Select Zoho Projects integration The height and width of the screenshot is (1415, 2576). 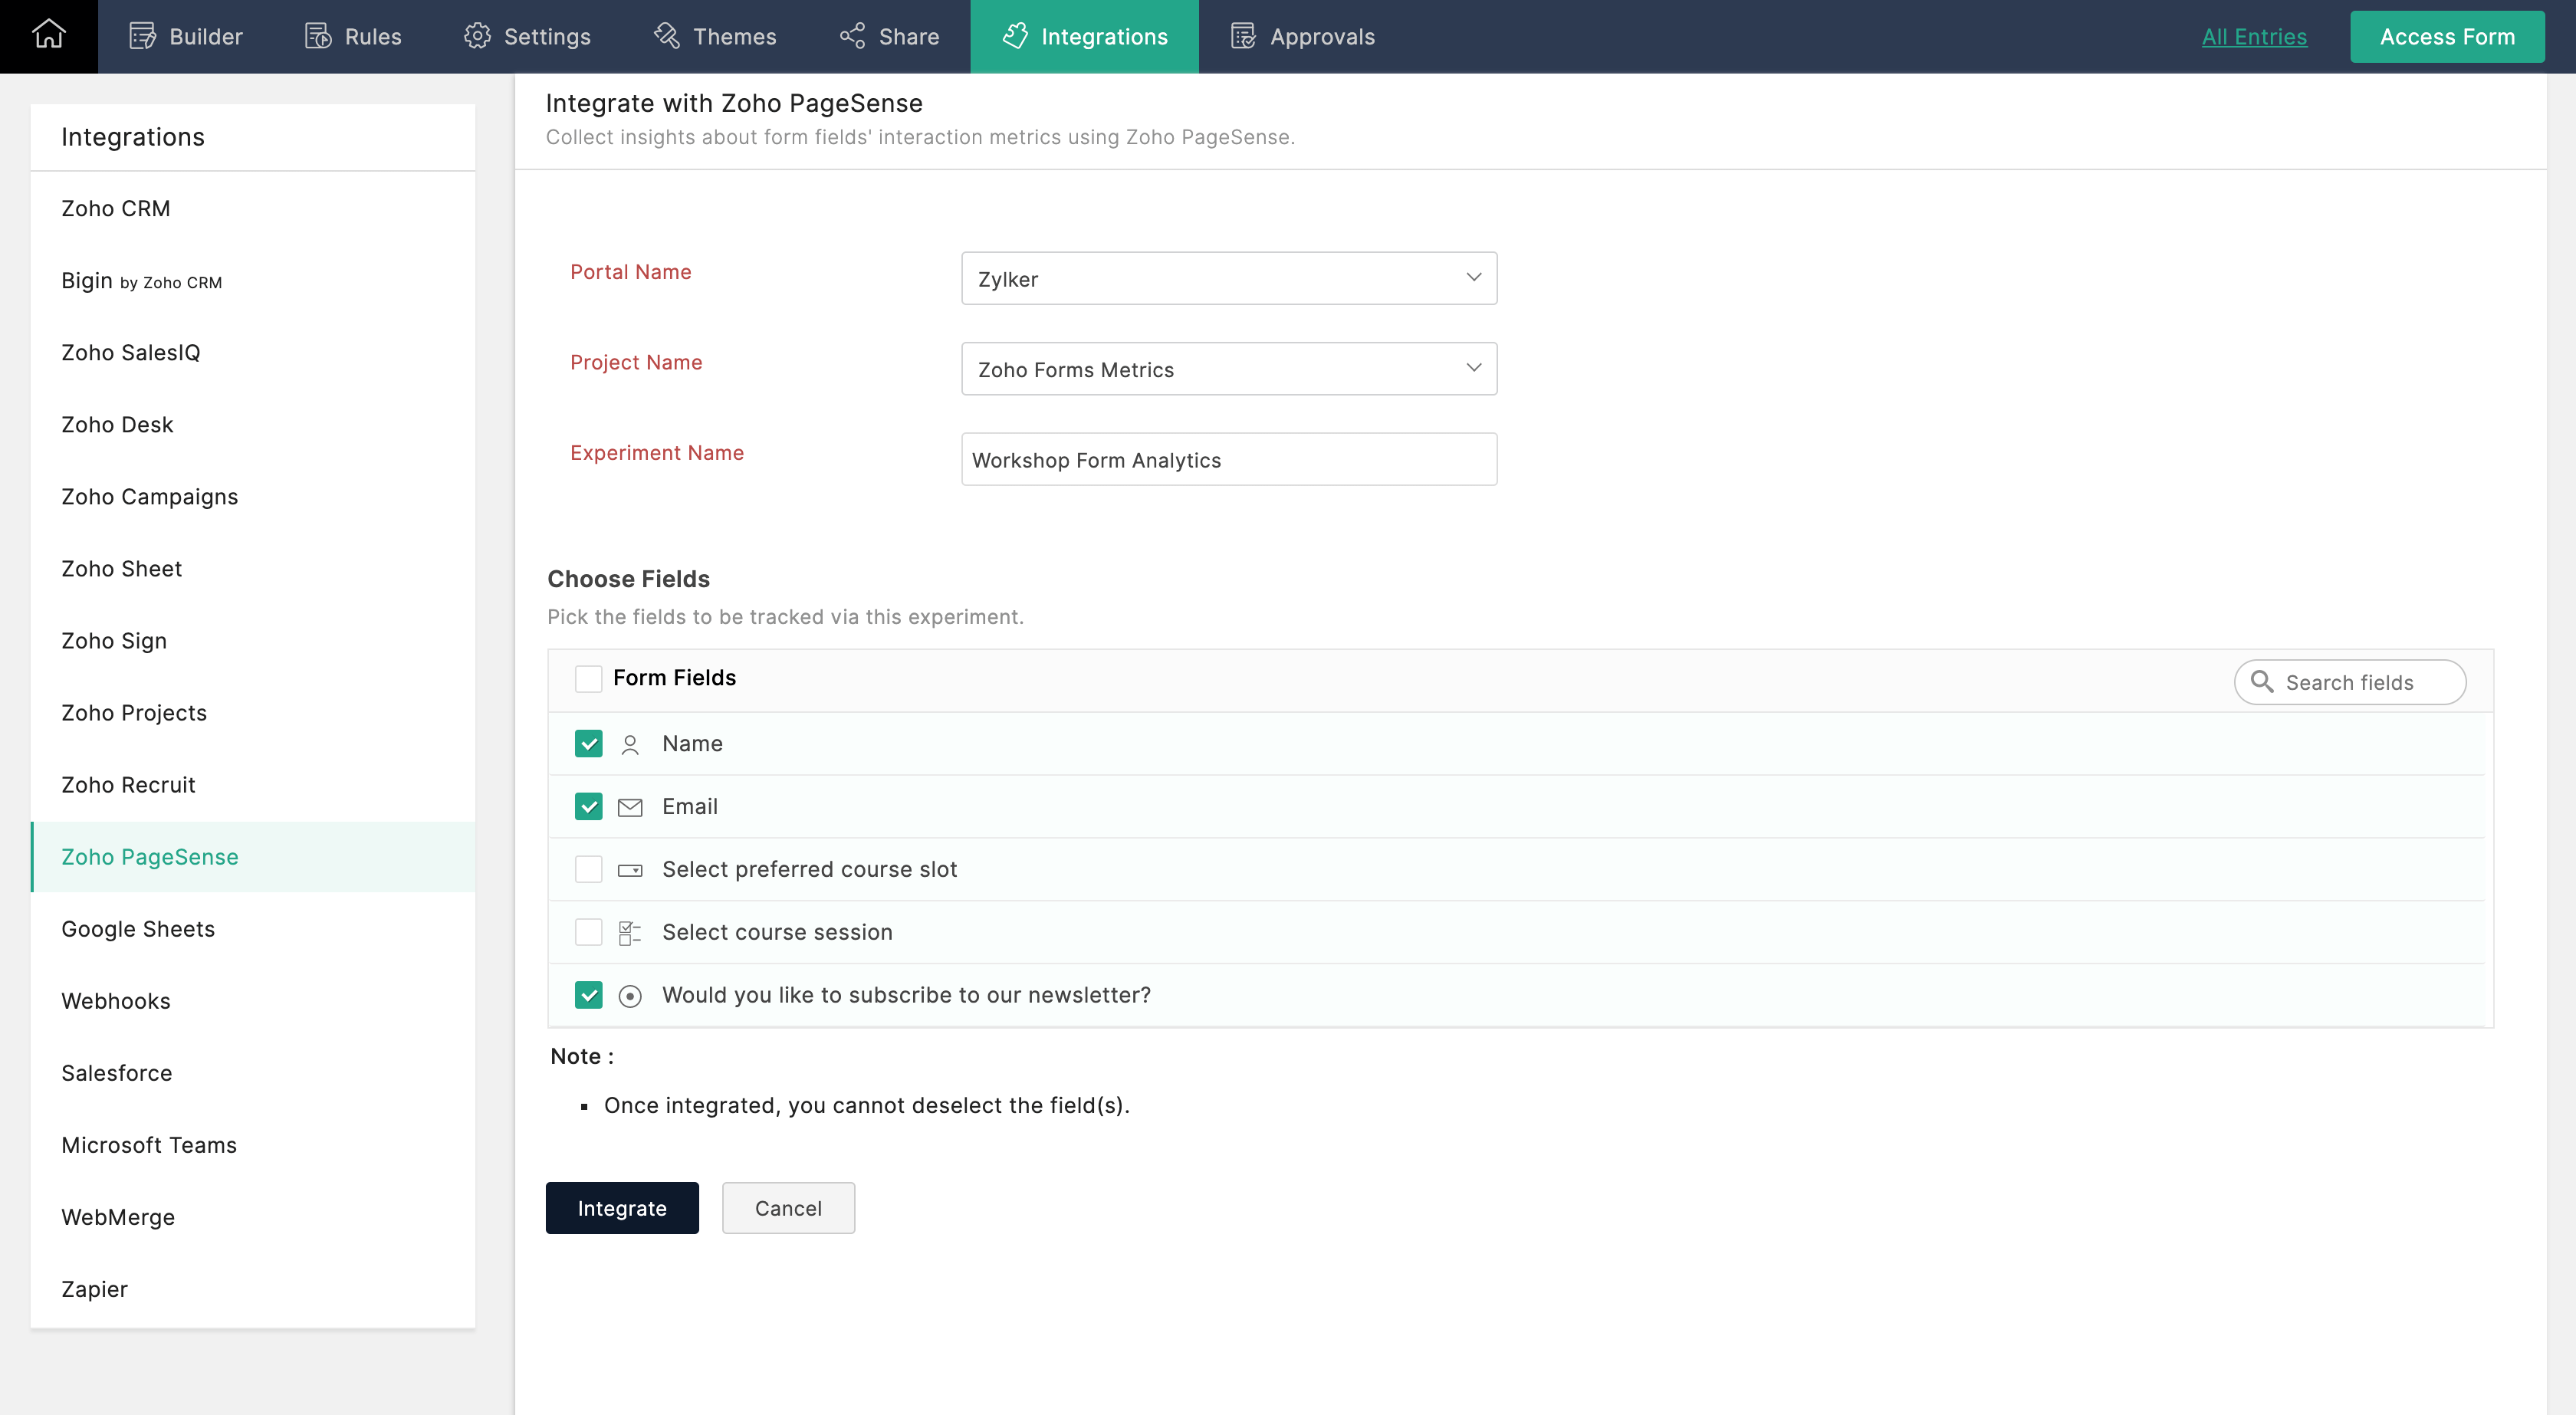pos(253,713)
